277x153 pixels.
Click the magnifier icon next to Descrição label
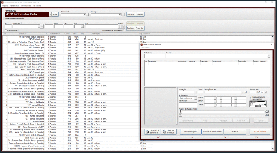point(21,23)
